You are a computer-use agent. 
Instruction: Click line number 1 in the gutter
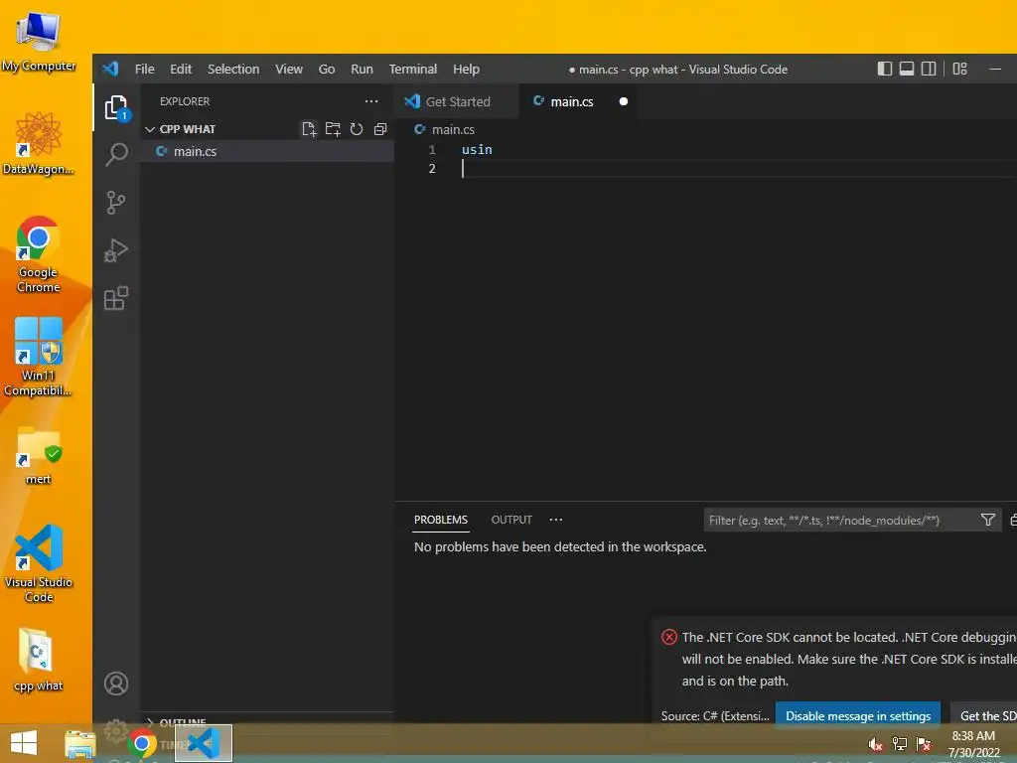(432, 149)
